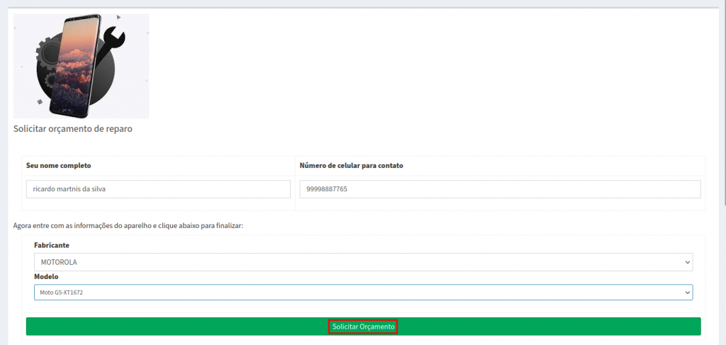The width and height of the screenshot is (726, 345).
Task: Click the Fabricante dropdown chevron arrow
Action: 686,262
